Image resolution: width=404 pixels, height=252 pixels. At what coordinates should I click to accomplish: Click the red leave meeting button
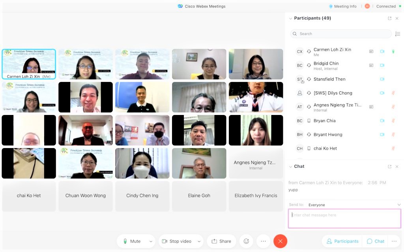(280, 241)
